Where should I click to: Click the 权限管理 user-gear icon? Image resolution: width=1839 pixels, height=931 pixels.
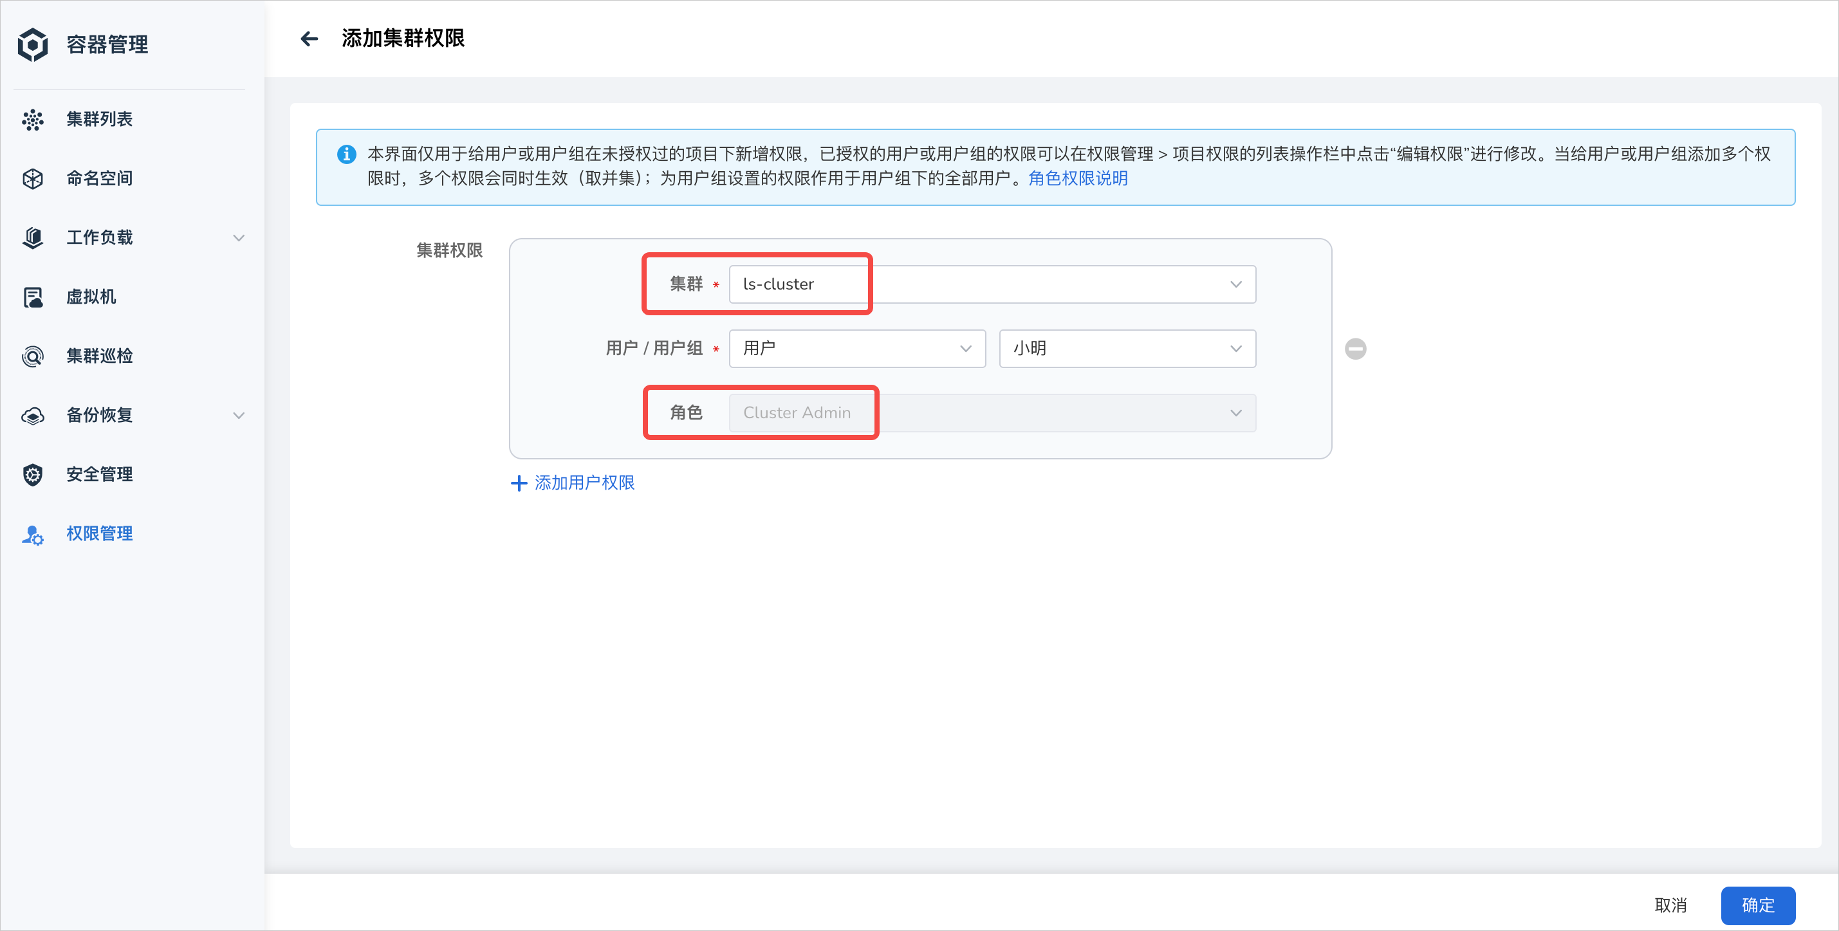click(33, 534)
